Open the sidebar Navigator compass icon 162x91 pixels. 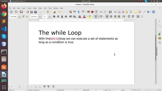click(160, 42)
